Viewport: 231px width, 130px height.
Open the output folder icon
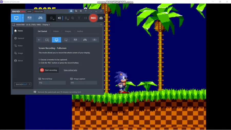point(76,11)
